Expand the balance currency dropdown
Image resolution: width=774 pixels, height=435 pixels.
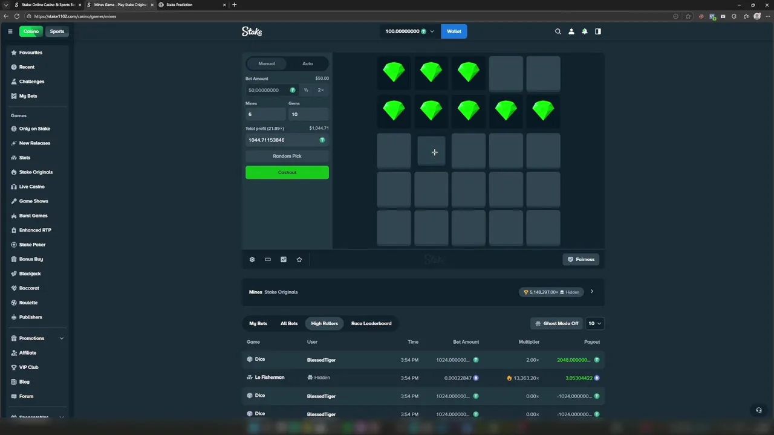432,31
